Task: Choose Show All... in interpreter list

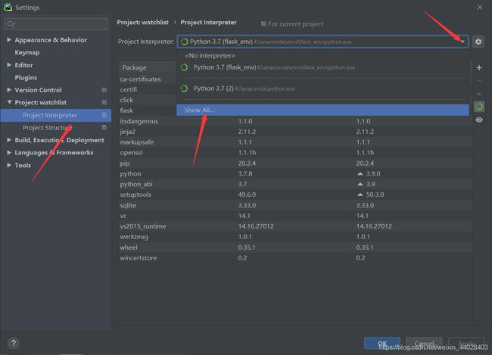Action: pos(322,111)
